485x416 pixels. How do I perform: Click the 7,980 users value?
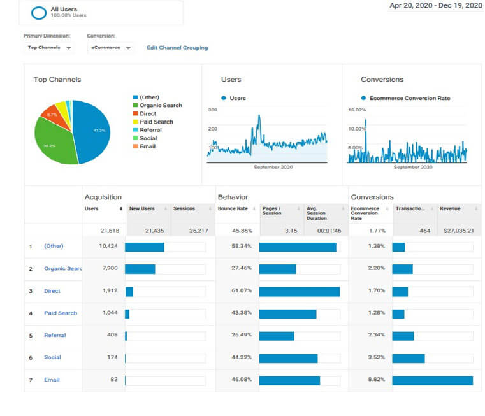tap(110, 268)
